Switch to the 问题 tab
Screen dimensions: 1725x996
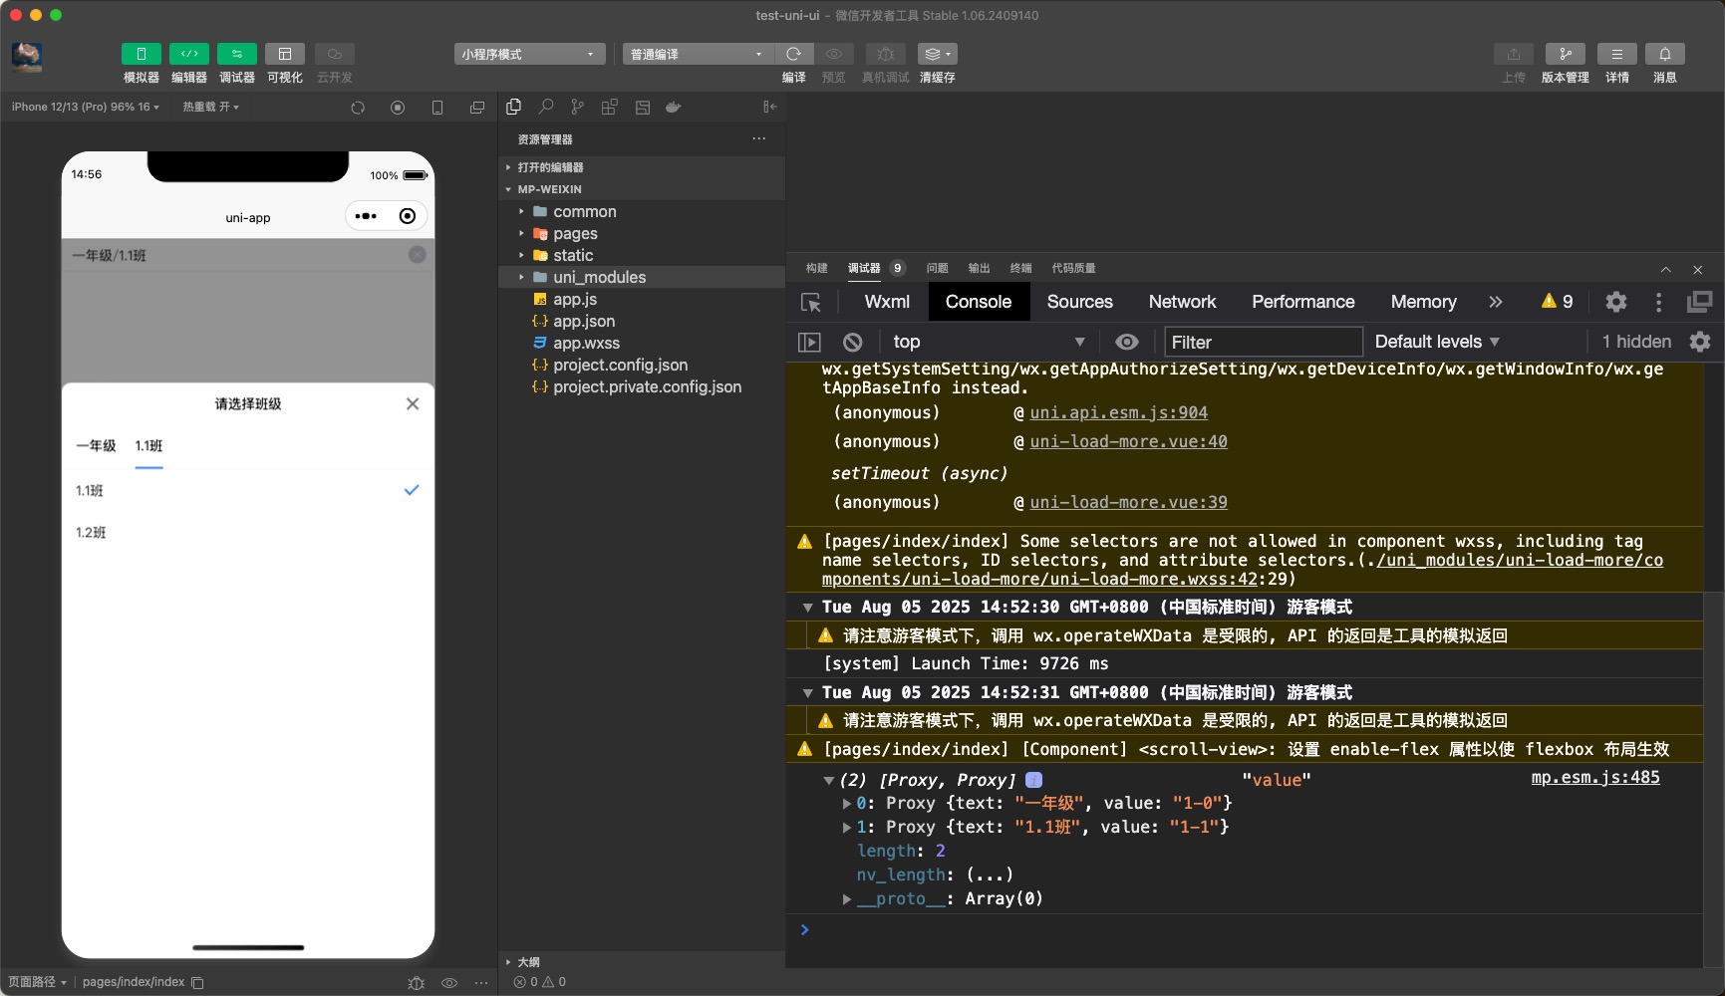[x=937, y=268]
